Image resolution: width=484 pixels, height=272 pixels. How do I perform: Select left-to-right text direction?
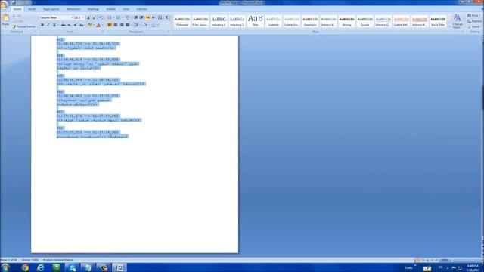148,17
